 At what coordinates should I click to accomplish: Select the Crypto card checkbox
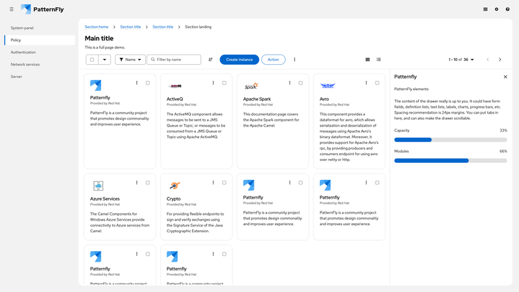tap(224, 182)
